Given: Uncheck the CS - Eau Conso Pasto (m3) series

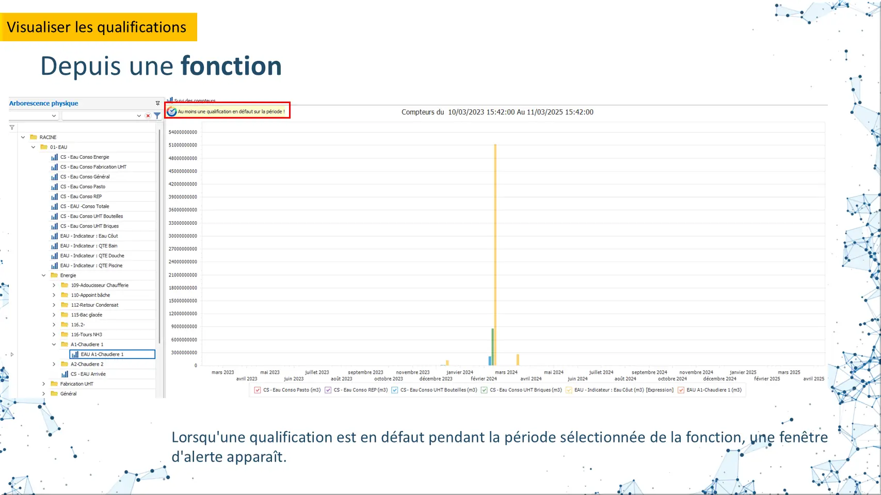Looking at the screenshot, I should (x=258, y=390).
